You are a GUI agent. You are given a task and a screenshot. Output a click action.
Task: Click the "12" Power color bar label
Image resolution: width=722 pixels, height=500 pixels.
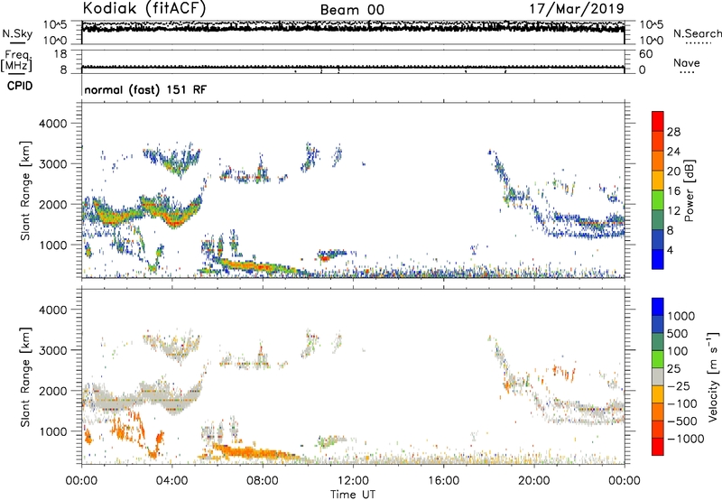tap(673, 211)
